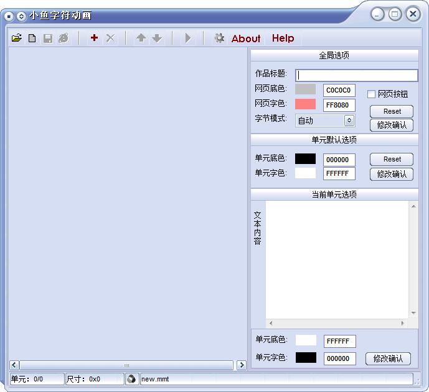Screen dimensions: 429x392
Task: Click the 作品标题 text input field
Action: coord(356,75)
